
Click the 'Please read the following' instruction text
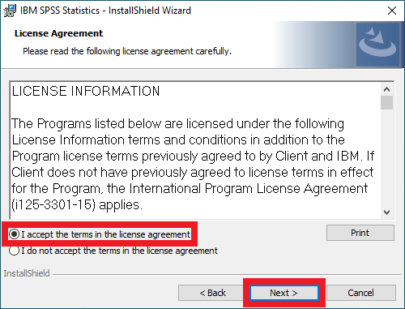pyautogui.click(x=127, y=51)
